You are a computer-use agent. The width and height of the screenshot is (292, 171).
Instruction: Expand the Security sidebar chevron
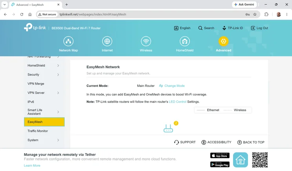click(58, 75)
